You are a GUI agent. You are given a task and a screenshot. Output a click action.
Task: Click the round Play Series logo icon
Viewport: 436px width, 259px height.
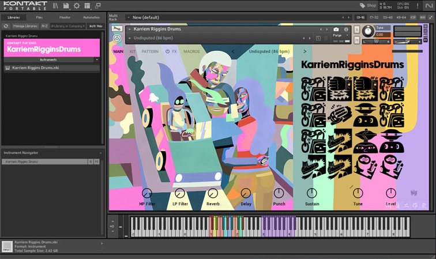tap(116, 39)
